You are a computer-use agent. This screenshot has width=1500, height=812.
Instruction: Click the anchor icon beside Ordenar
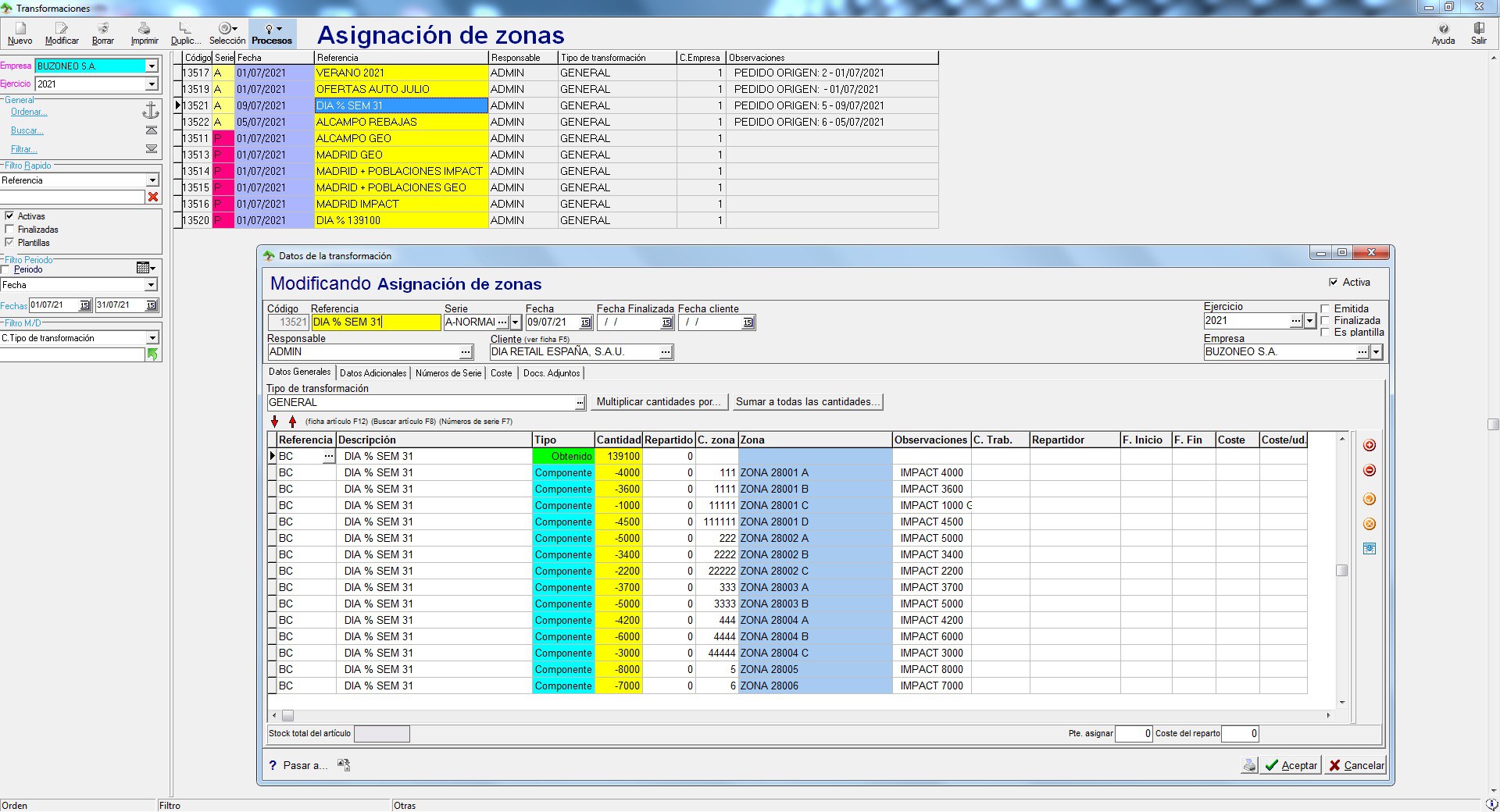click(x=151, y=111)
